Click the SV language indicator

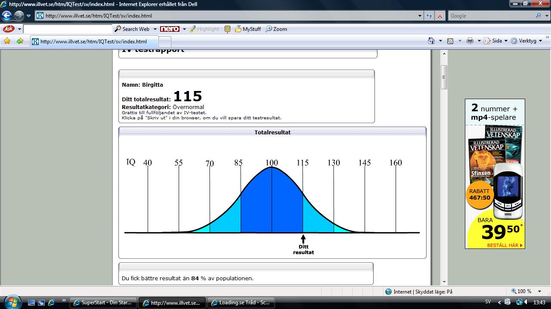pos(488,302)
